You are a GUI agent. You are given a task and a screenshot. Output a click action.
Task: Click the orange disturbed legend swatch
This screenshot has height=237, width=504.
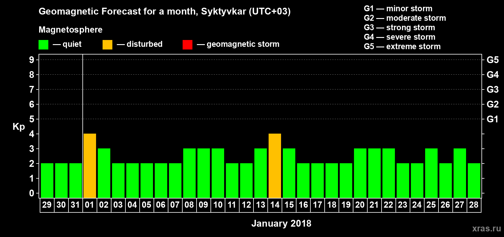(x=107, y=45)
